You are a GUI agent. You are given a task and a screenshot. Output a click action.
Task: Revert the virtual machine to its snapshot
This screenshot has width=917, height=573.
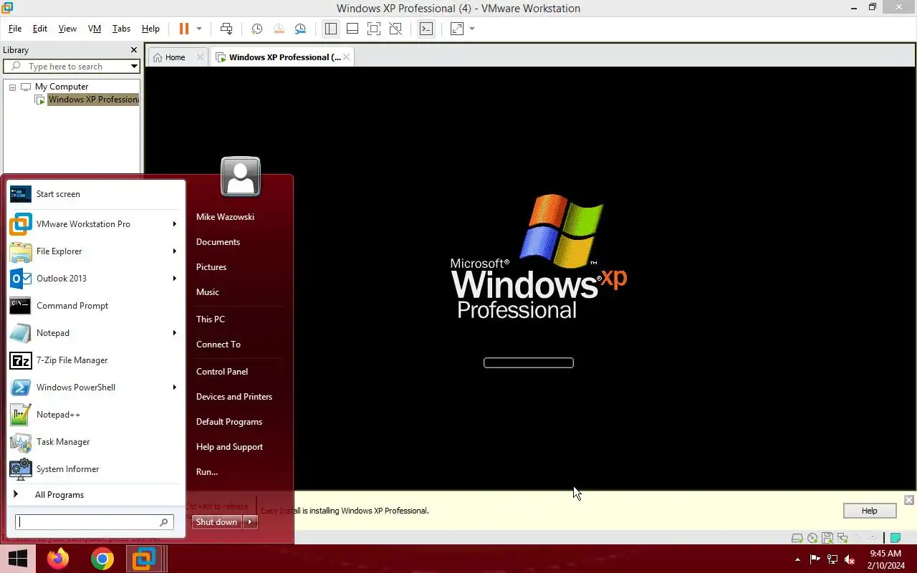(278, 29)
